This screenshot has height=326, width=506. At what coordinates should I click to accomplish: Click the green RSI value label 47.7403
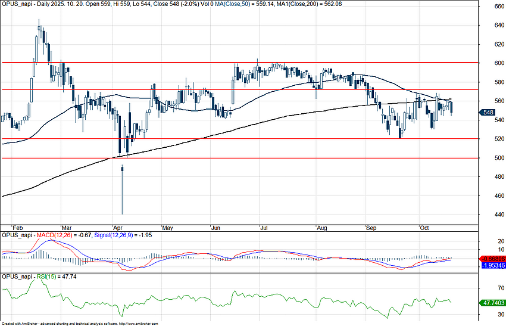tap(492, 303)
